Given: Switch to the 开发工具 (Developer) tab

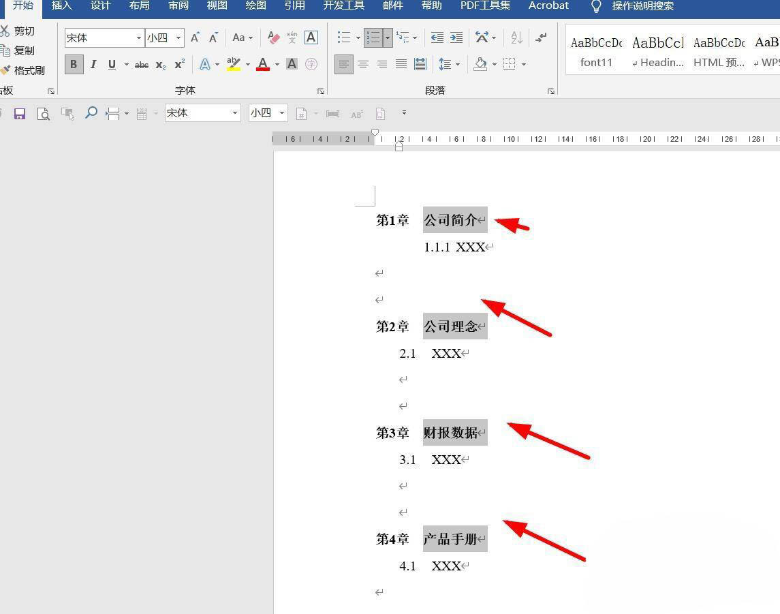Looking at the screenshot, I should coord(344,6).
